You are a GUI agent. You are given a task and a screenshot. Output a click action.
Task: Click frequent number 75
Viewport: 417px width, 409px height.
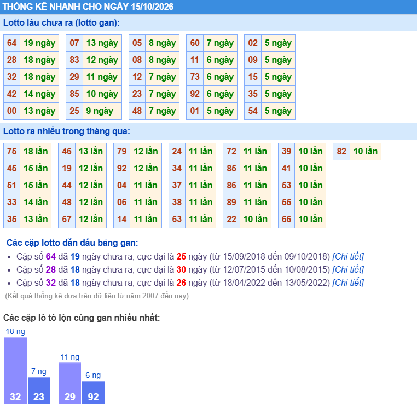click(x=11, y=152)
